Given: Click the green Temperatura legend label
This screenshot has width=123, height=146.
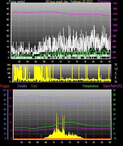Looking at the screenshot, I should tap(91, 86).
